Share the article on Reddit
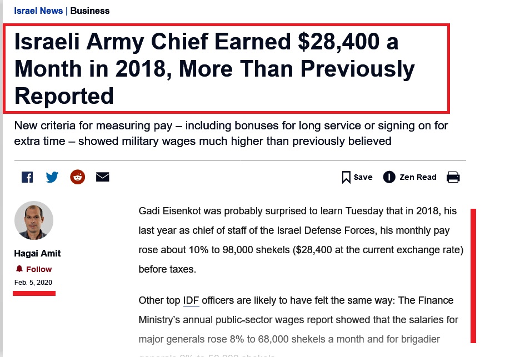 pos(78,177)
